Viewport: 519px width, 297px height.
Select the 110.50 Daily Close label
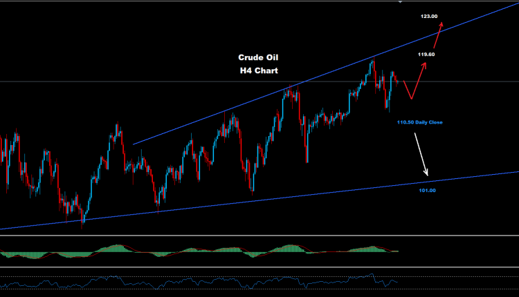pos(420,122)
